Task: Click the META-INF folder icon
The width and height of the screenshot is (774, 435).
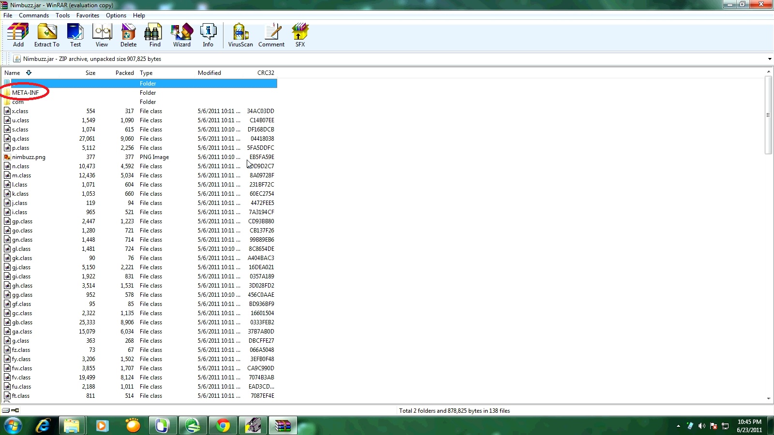Action: [x=7, y=92]
